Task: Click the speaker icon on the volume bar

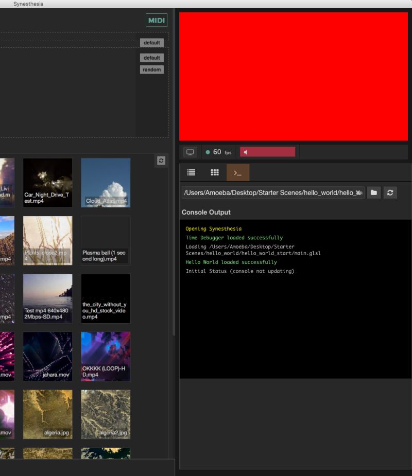Action: [x=246, y=151]
